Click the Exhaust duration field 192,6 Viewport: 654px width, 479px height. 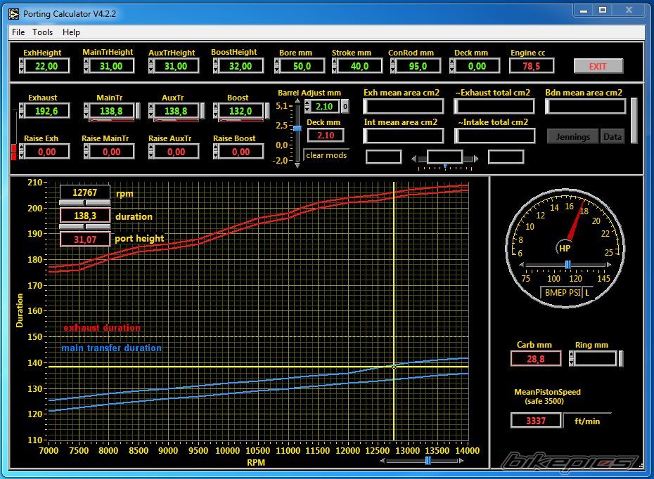pos(46,111)
